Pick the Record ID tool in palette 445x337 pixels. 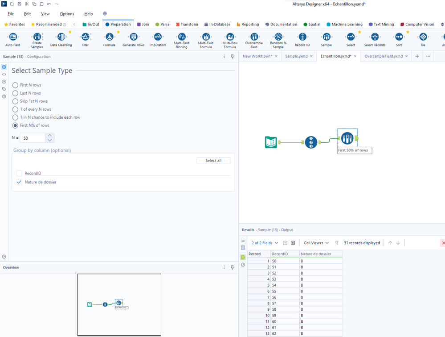pos(302,37)
